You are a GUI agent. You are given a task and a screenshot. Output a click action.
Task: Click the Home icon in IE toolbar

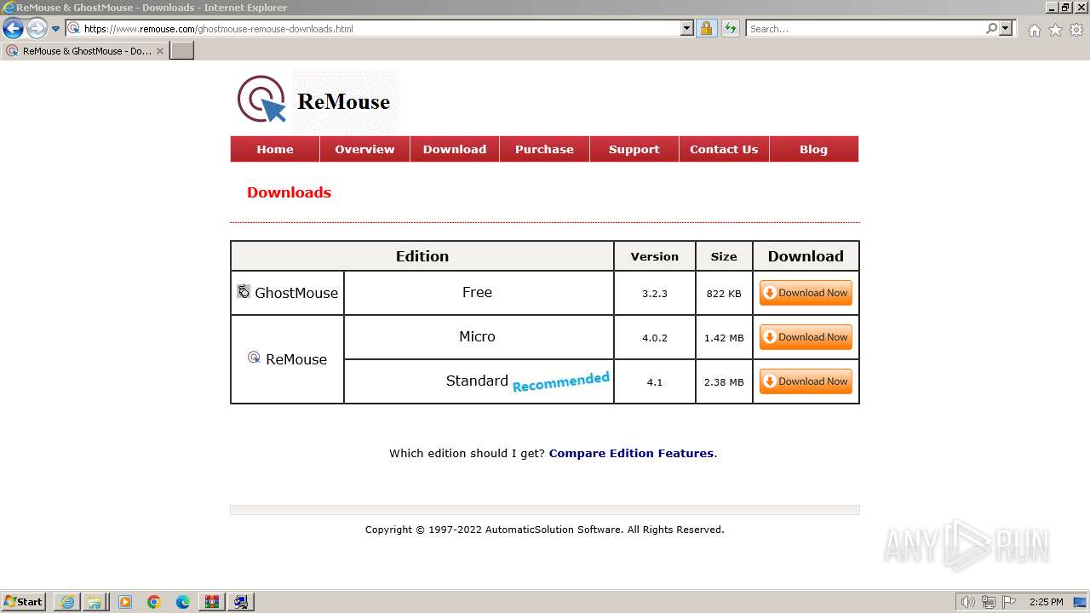(1034, 30)
